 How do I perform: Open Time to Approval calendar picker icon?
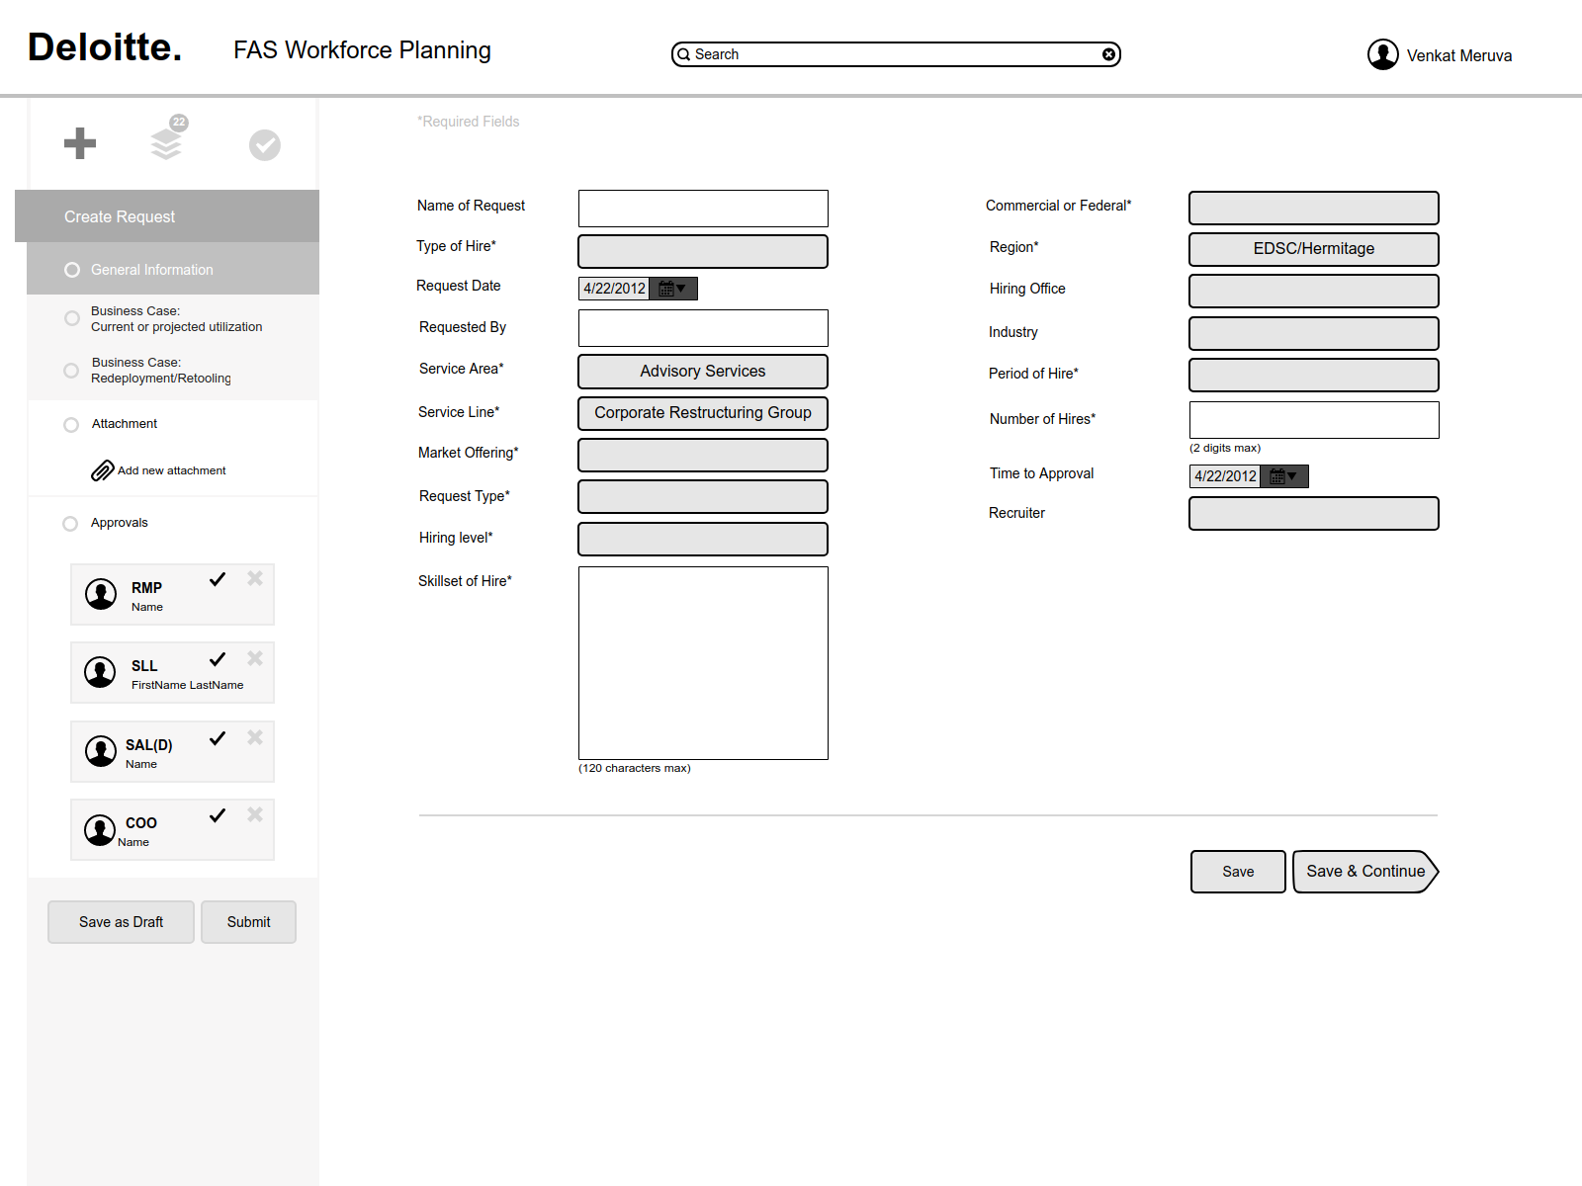point(1284,476)
